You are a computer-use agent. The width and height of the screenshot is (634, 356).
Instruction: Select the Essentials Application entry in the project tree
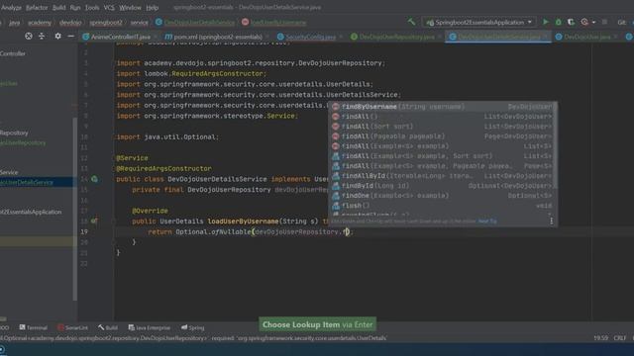[x=31, y=212]
